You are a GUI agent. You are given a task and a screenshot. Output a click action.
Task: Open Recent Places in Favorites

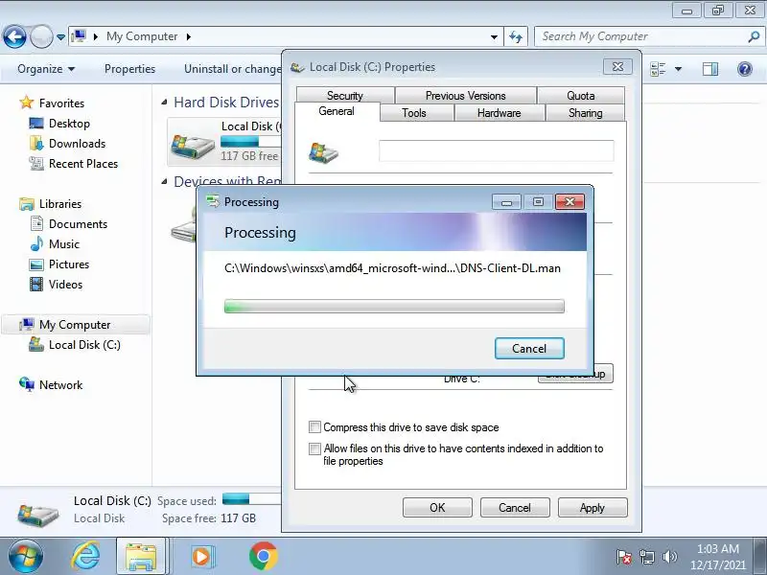coord(83,164)
